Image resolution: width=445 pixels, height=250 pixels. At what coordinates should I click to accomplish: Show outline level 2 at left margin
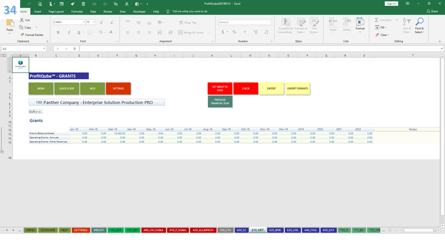pos(5,56)
